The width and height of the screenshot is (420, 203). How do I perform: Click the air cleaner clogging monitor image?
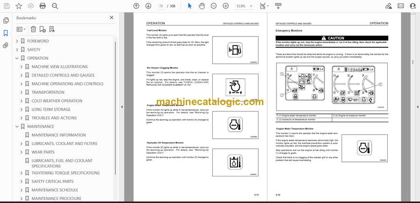tap(235, 87)
